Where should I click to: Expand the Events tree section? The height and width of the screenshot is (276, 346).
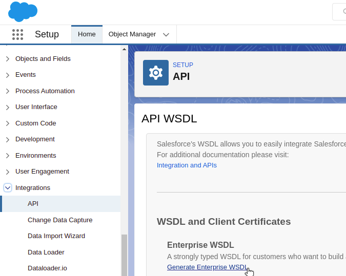click(x=8, y=75)
